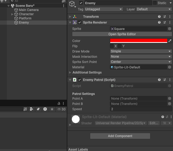Image resolution: width=173 pixels, height=151 pixels.
Task: Disable Enemy Patrol script checkbox
Action: click(x=80, y=80)
